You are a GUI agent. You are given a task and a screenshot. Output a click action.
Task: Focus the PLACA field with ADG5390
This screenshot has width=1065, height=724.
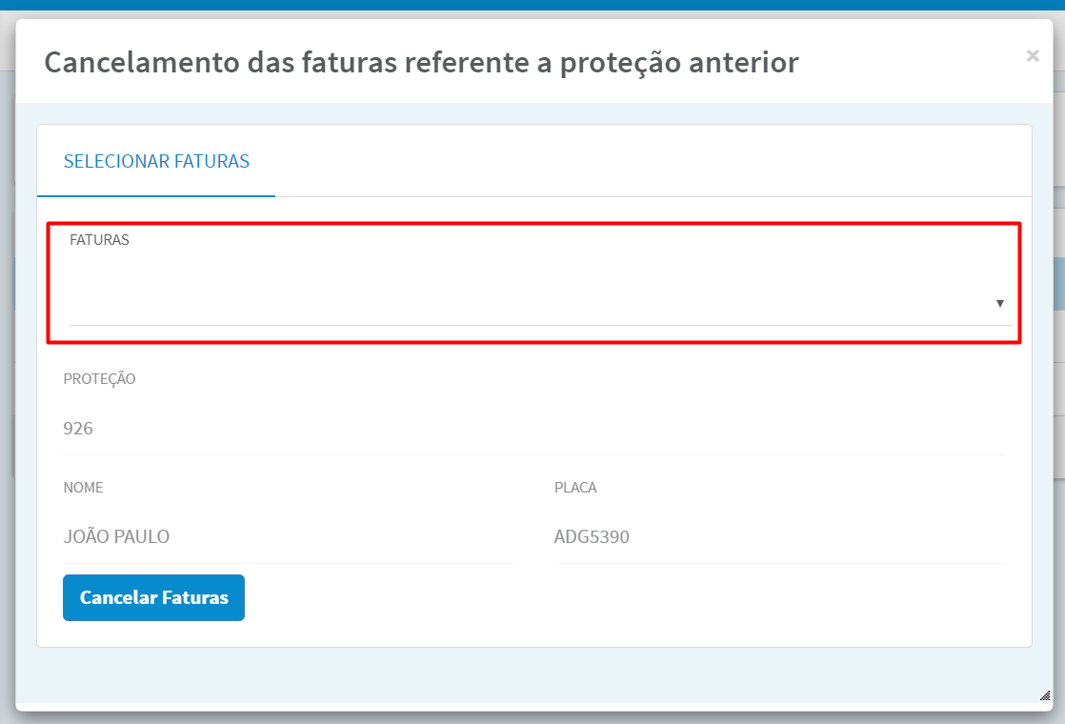click(x=780, y=536)
